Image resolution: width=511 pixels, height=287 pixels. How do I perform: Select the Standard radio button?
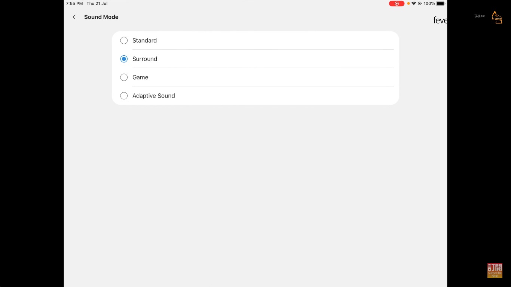(124, 40)
